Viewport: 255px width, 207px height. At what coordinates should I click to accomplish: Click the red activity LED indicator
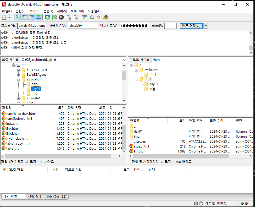pyautogui.click(x=246, y=203)
